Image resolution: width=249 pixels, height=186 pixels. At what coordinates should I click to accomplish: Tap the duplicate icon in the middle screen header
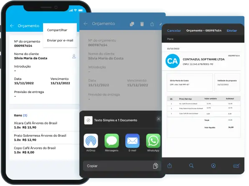(x=132, y=24)
